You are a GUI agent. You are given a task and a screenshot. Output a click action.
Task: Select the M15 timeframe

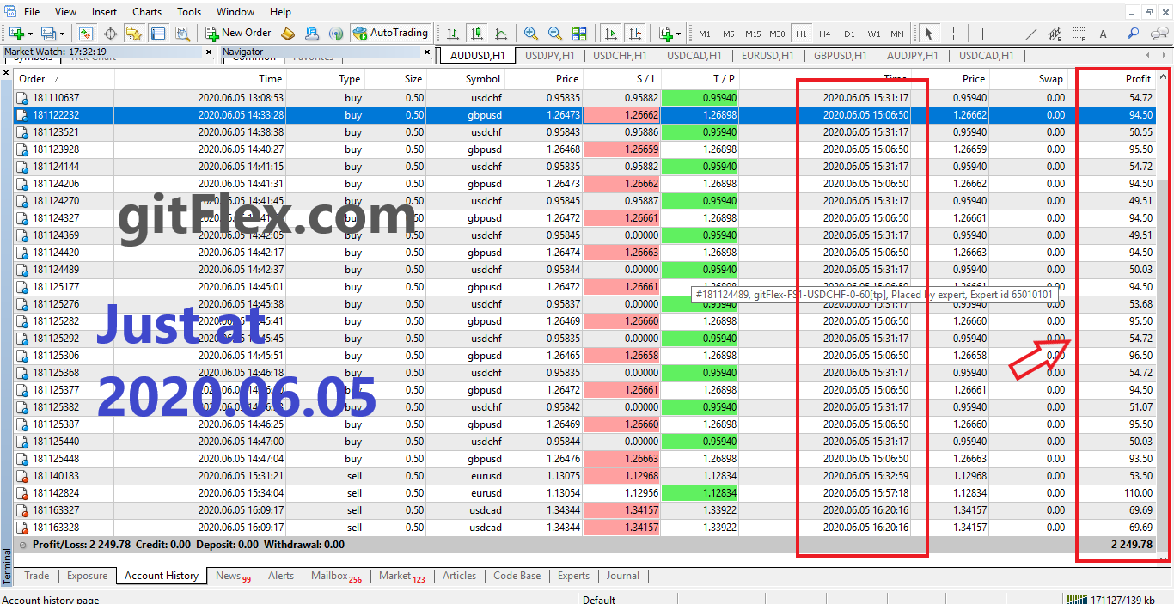(753, 34)
